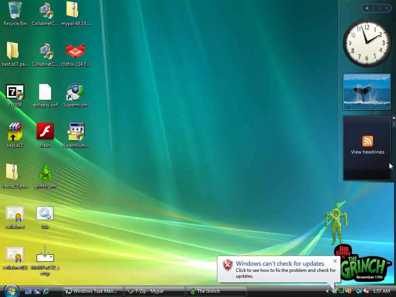396x297 pixels.
Task: Click the network connection tray icon
Action: [359, 291]
